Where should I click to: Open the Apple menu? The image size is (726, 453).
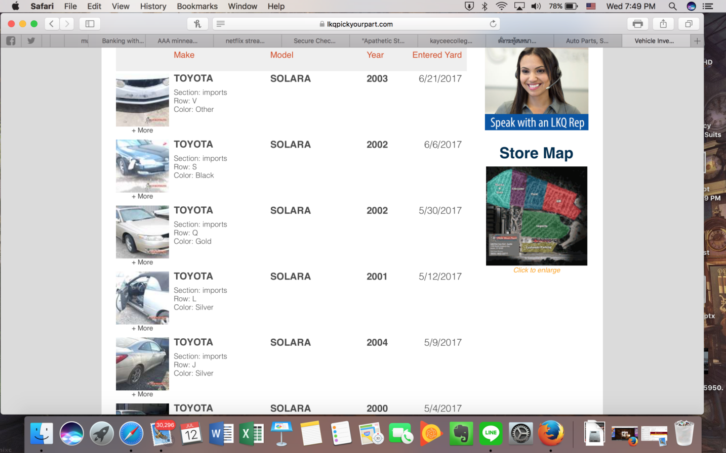tap(15, 6)
